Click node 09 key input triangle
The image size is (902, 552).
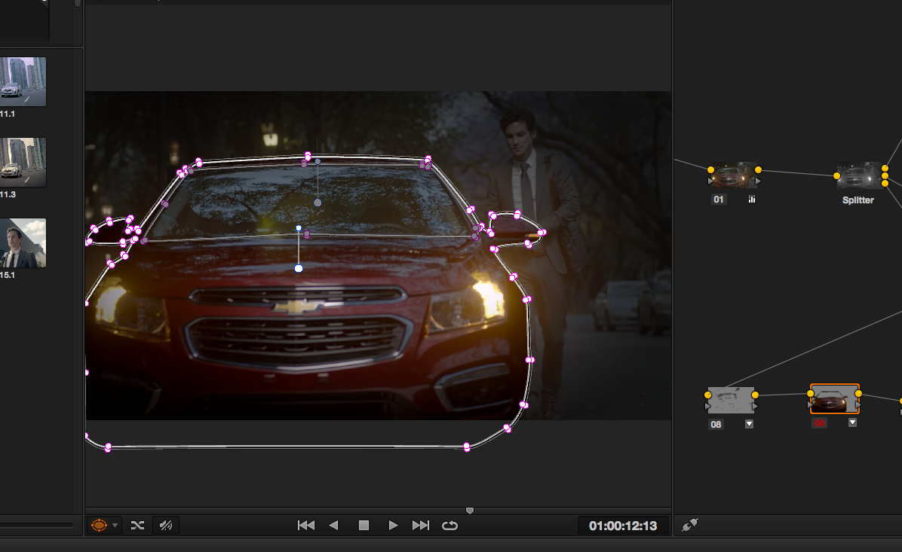(811, 405)
